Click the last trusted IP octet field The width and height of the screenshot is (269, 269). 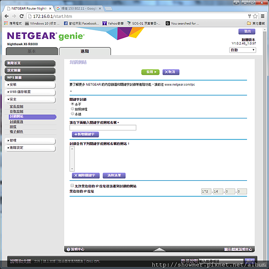[242, 191]
